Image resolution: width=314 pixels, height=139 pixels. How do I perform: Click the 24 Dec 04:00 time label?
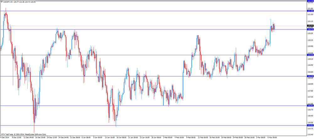tap(63, 138)
